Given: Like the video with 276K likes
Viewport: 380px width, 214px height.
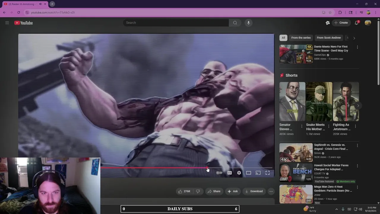Looking at the screenshot, I should (184, 191).
